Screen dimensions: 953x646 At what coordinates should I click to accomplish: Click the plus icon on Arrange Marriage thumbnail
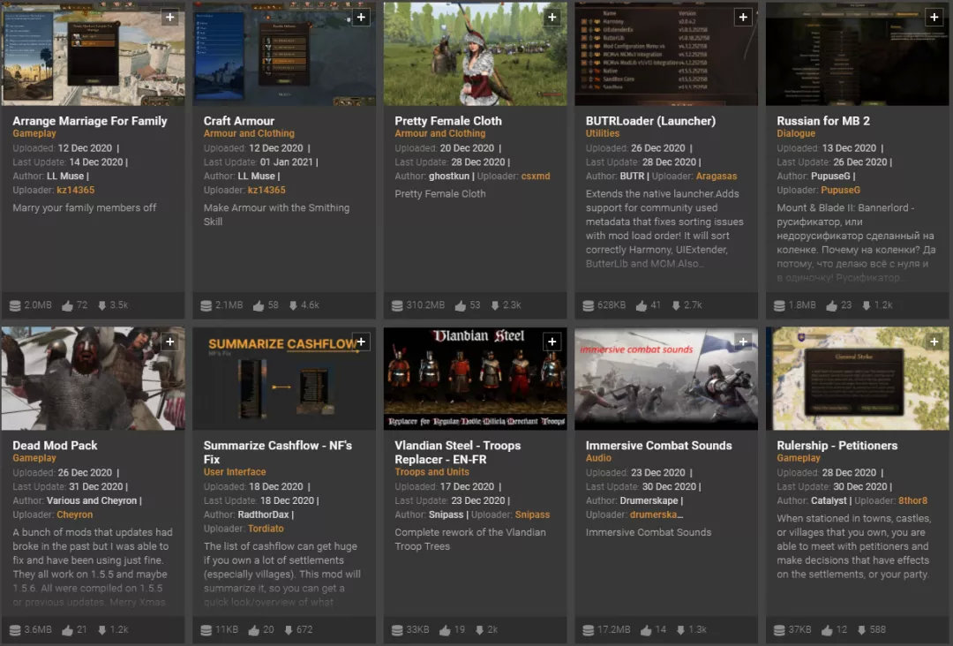[170, 17]
